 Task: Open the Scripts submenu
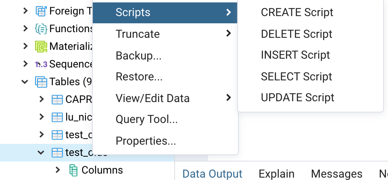[x=165, y=12]
